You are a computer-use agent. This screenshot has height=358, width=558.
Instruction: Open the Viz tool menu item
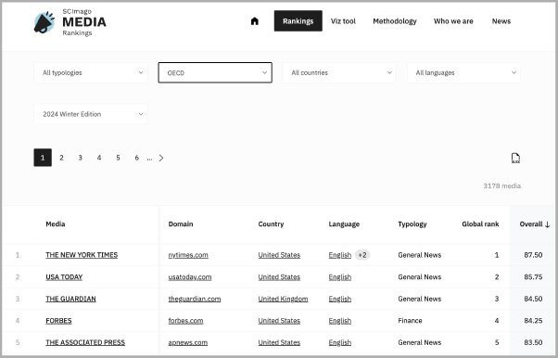343,21
